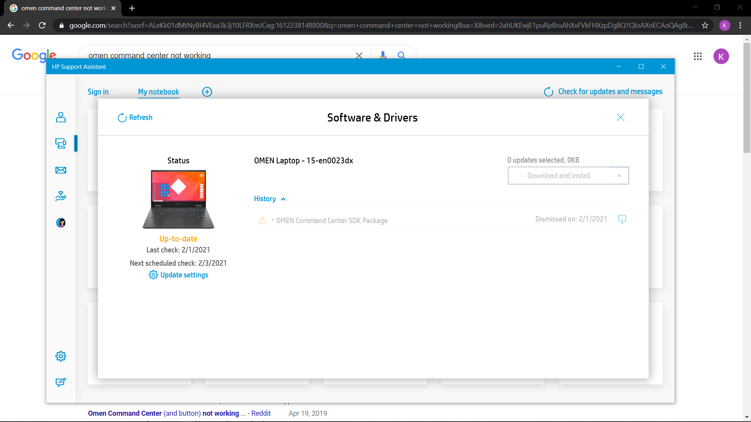Click the site lock icon in address bar
The height and width of the screenshot is (422, 751).
61,25
